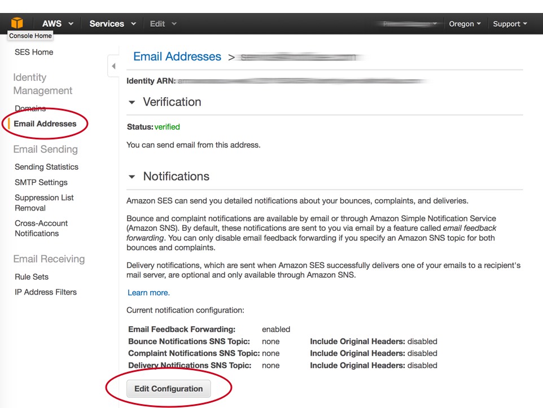The width and height of the screenshot is (543, 408).
Task: Open the Support dropdown menu
Action: (510, 24)
